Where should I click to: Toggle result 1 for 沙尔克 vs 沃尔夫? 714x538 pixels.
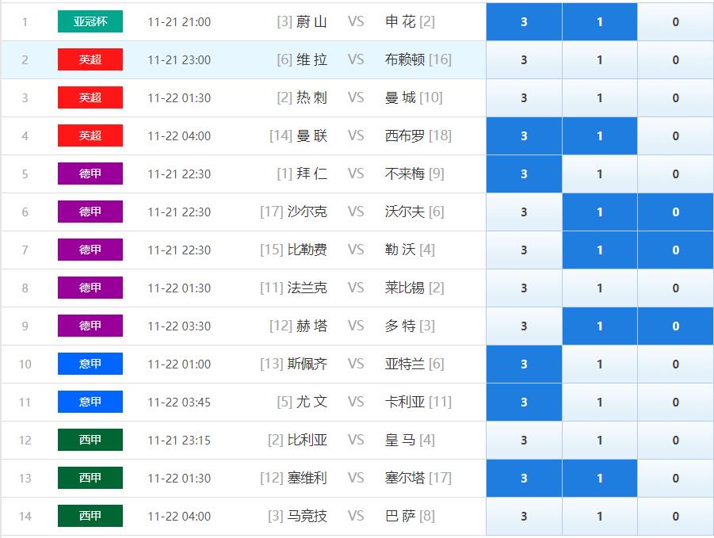pyautogui.click(x=599, y=212)
